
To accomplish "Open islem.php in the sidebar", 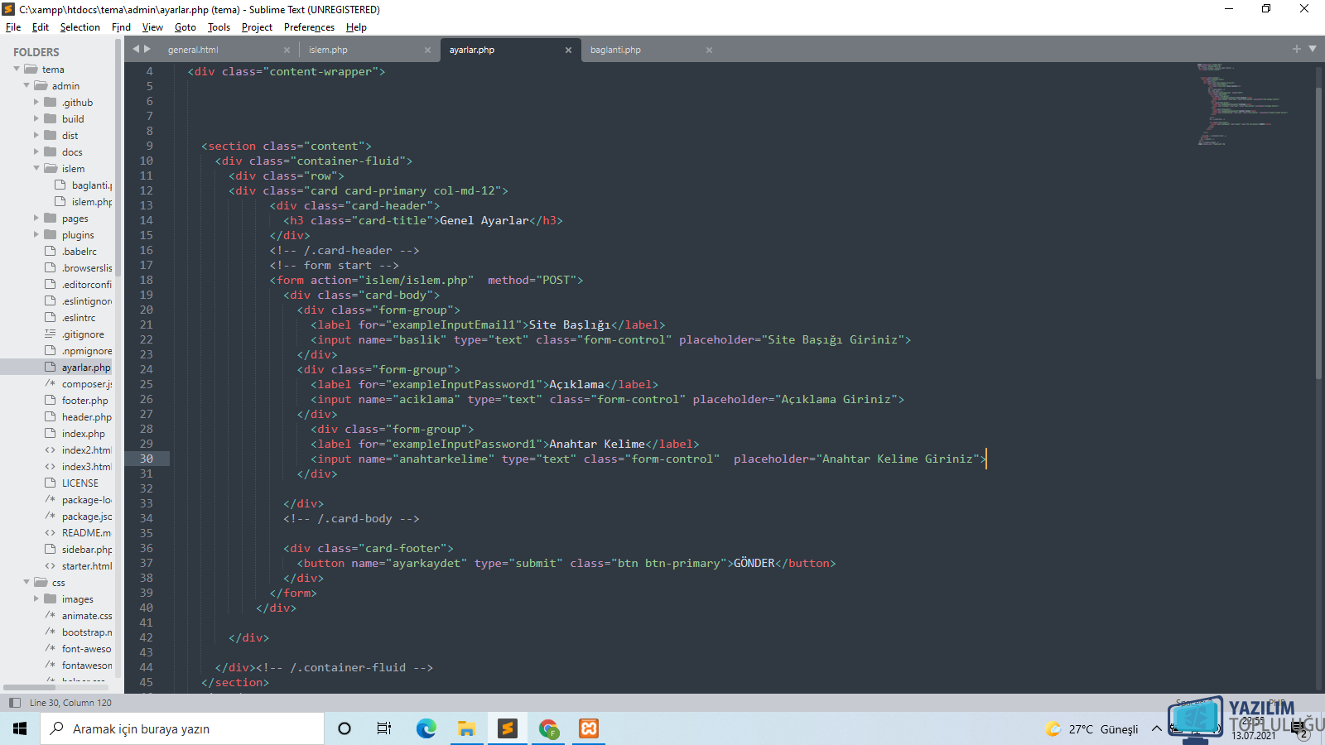I will click(91, 202).
